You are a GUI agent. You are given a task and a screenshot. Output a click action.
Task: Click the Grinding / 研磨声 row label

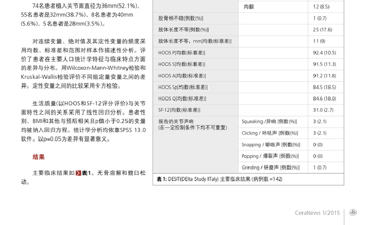[271, 168]
